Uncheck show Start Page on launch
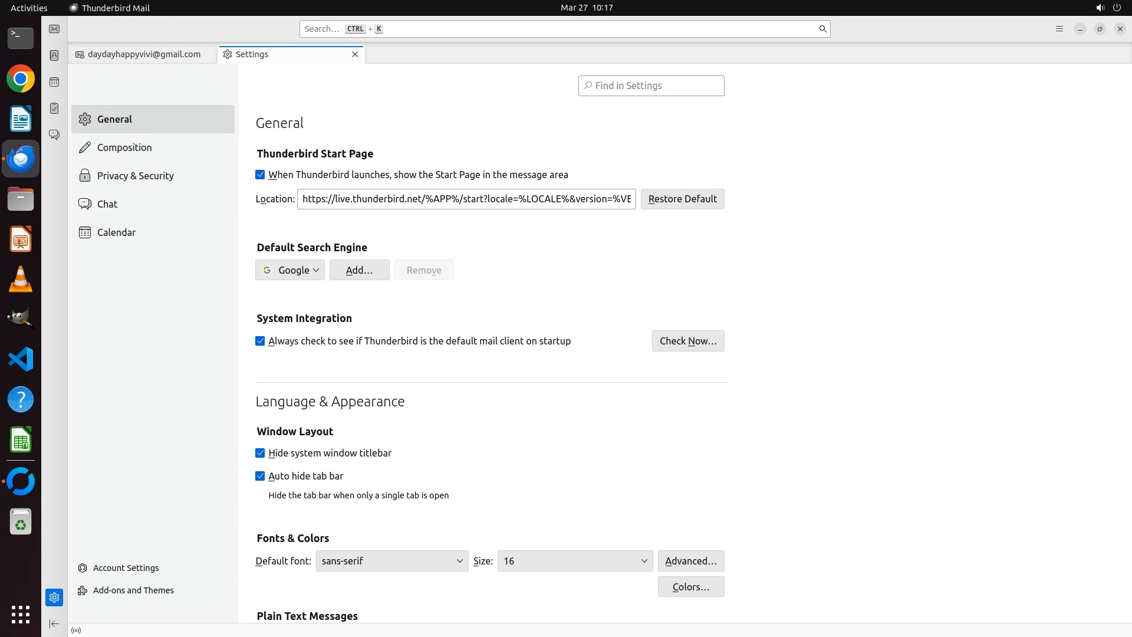 260,175
